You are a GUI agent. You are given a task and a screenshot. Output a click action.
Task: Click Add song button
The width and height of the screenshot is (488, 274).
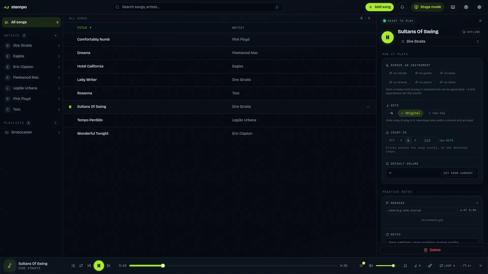tap(379, 7)
